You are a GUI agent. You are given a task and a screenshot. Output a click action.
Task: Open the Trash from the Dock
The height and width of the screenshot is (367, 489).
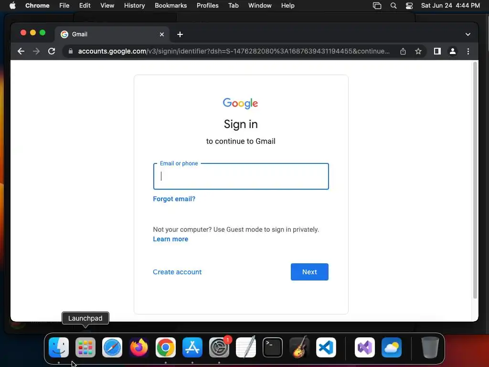430,347
